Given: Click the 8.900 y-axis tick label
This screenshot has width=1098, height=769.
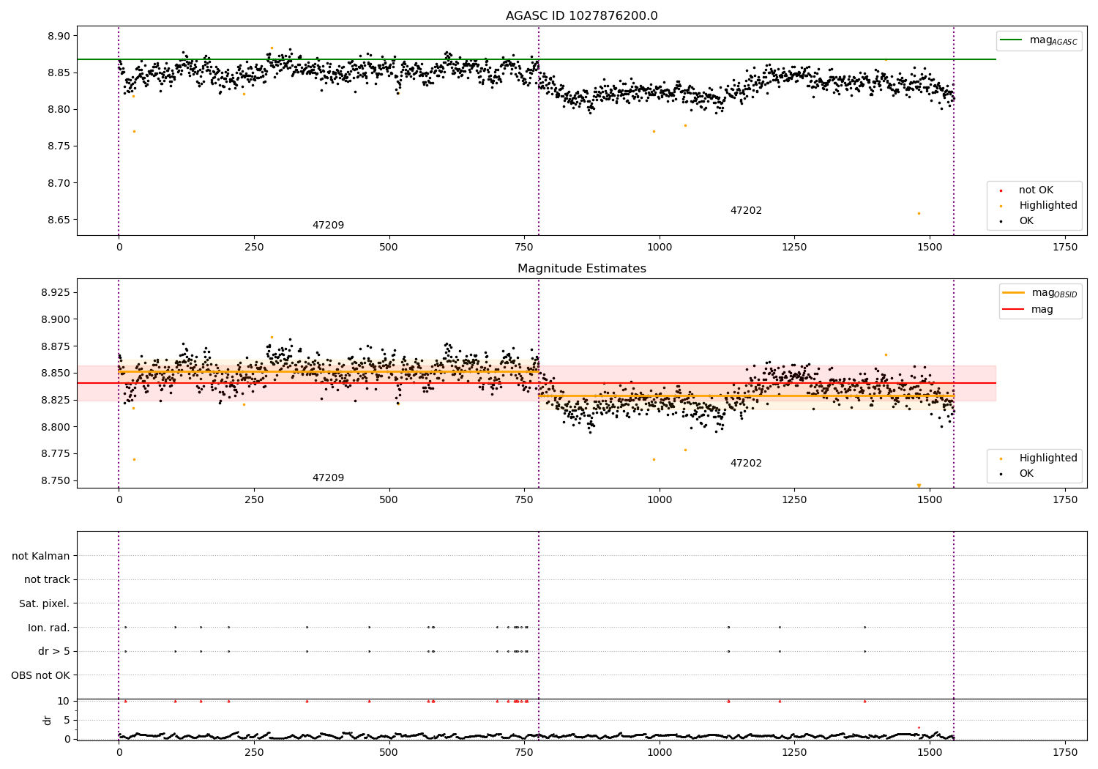Looking at the screenshot, I should 54,319.
